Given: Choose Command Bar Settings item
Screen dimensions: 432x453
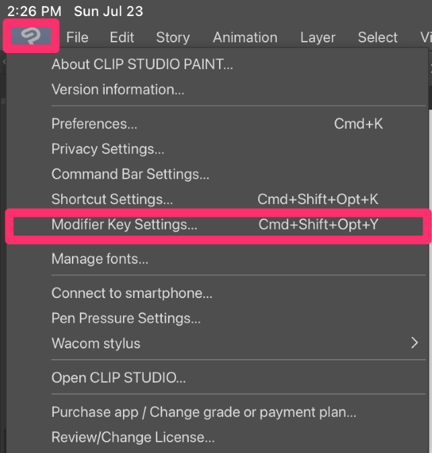Looking at the screenshot, I should coord(217,174).
